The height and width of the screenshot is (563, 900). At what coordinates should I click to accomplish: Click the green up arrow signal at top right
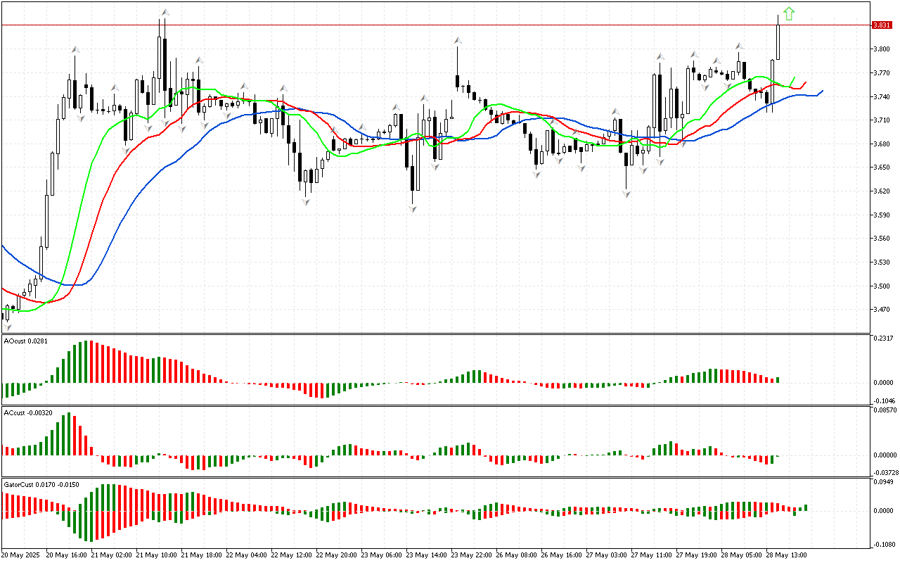[x=789, y=13]
